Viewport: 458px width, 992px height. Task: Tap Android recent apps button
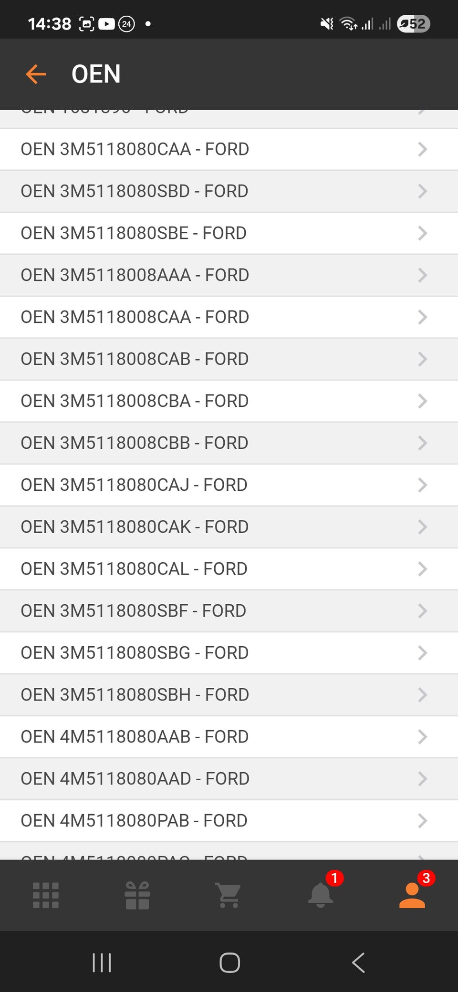(102, 962)
